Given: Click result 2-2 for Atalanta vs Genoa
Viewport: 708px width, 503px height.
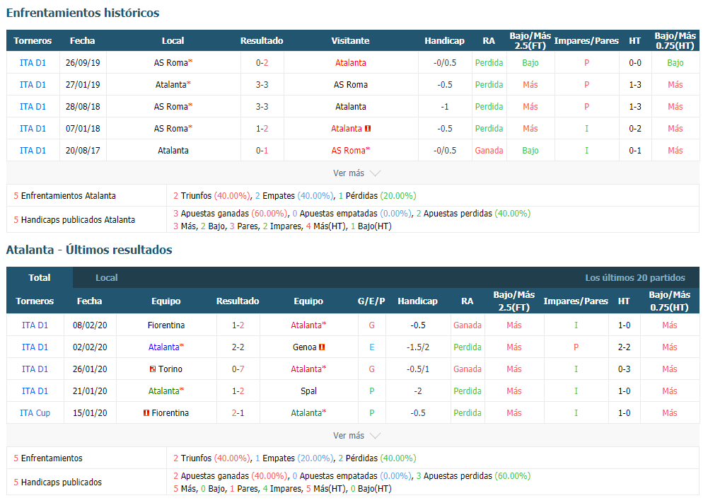Looking at the screenshot, I should pyautogui.click(x=238, y=347).
